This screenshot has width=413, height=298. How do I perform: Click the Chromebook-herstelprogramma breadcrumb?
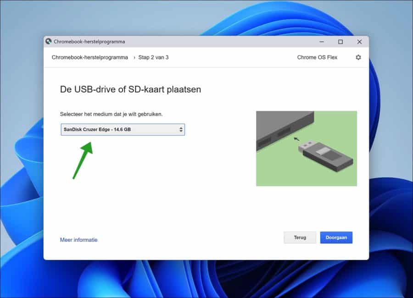90,57
